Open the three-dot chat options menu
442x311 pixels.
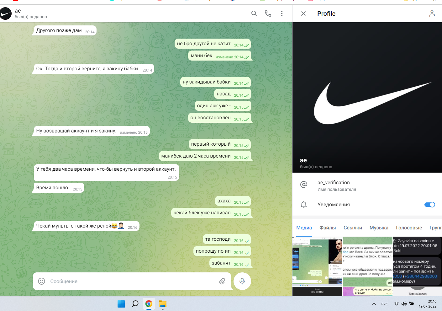point(282,13)
